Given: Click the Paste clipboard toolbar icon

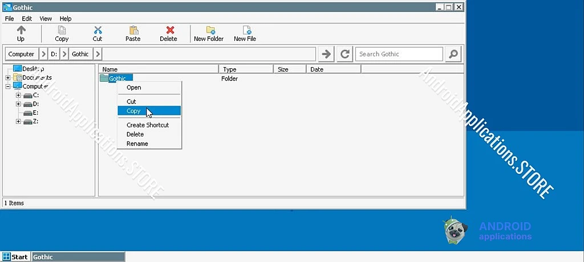Looking at the screenshot, I should pos(133,30).
